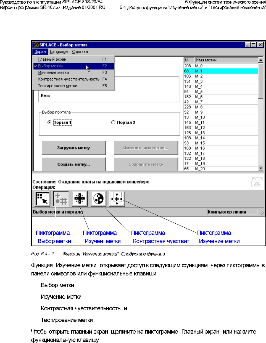Viewport: 266px width, 343px height.
Task: Select the grayed mark selection grid icon
Action: pyautogui.click(x=61, y=199)
